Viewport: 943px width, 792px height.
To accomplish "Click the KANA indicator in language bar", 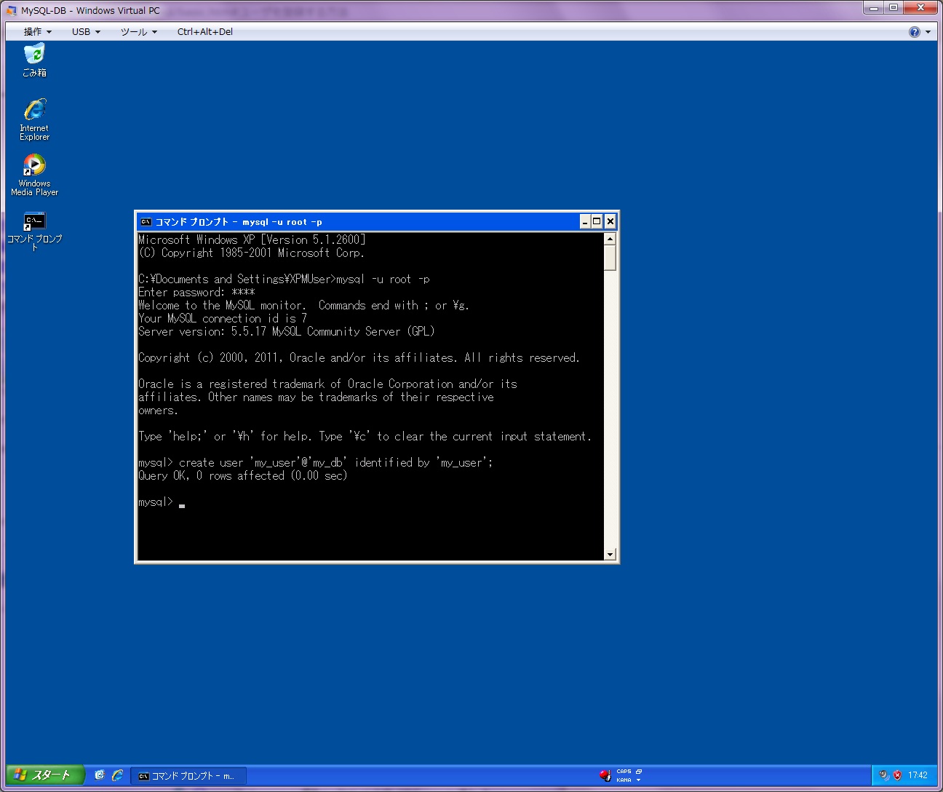I will [x=624, y=780].
